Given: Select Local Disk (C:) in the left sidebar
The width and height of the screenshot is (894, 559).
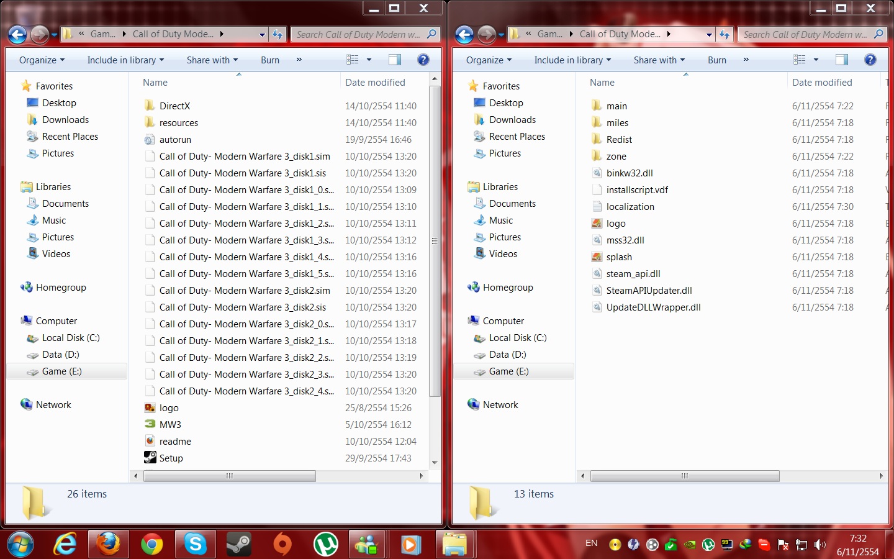Looking at the screenshot, I should click(71, 338).
